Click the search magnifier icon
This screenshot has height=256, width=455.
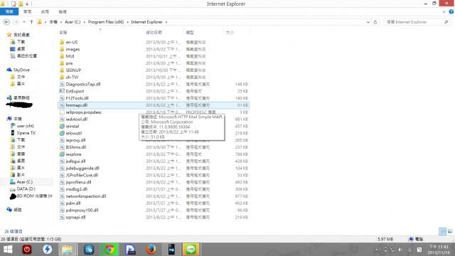[x=446, y=22]
